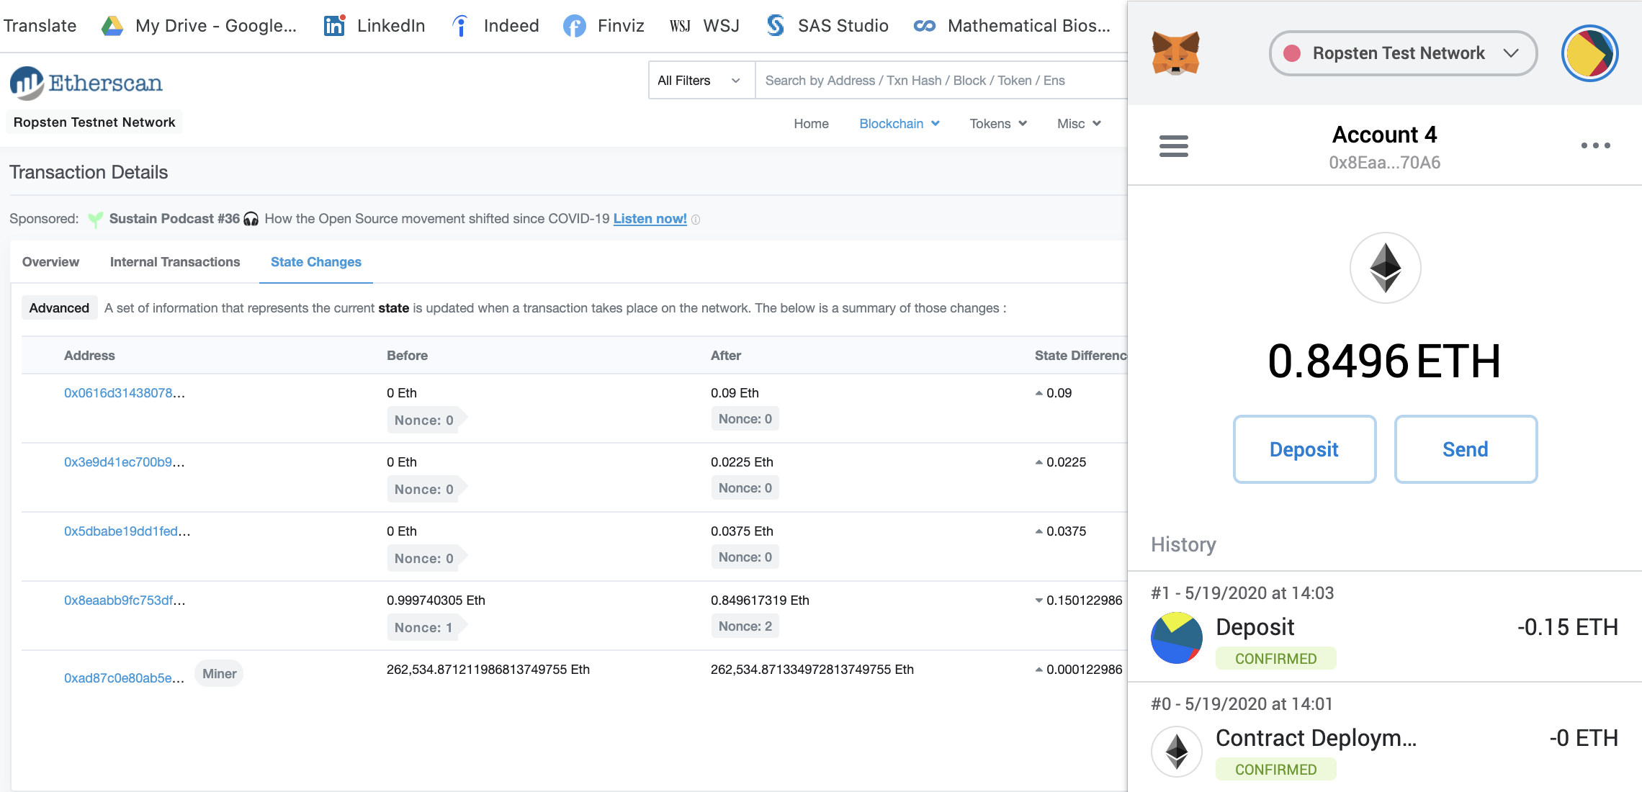Viewport: 1642px width, 792px height.
Task: Click the colorful account avatar icon
Action: (1589, 53)
